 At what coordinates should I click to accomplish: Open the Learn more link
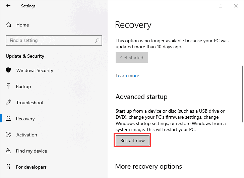tap(127, 75)
